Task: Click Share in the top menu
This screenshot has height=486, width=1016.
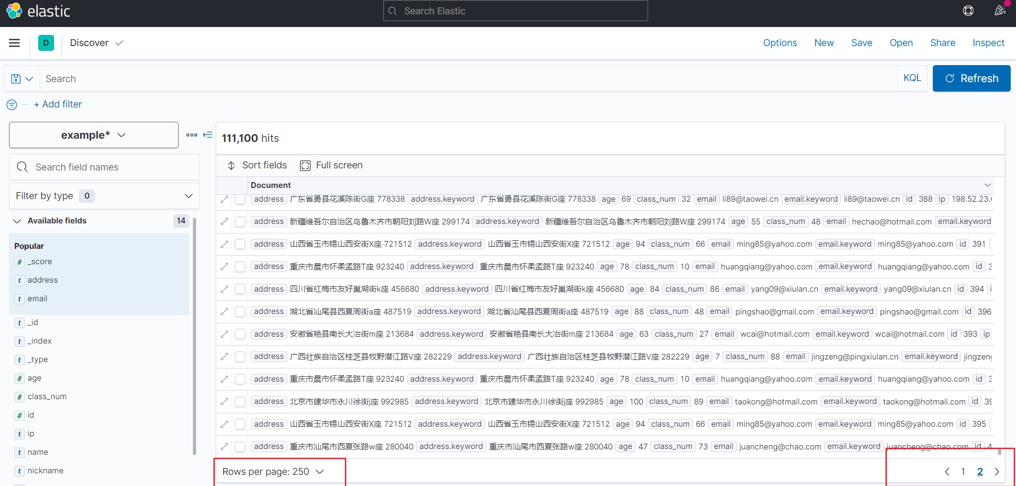Action: (x=942, y=43)
